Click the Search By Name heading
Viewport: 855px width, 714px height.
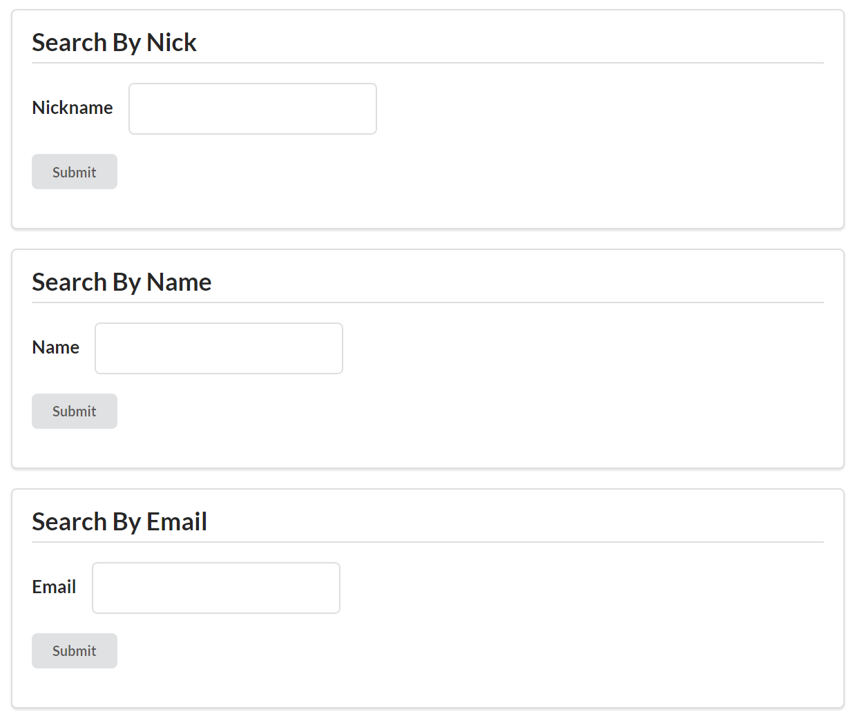122,282
